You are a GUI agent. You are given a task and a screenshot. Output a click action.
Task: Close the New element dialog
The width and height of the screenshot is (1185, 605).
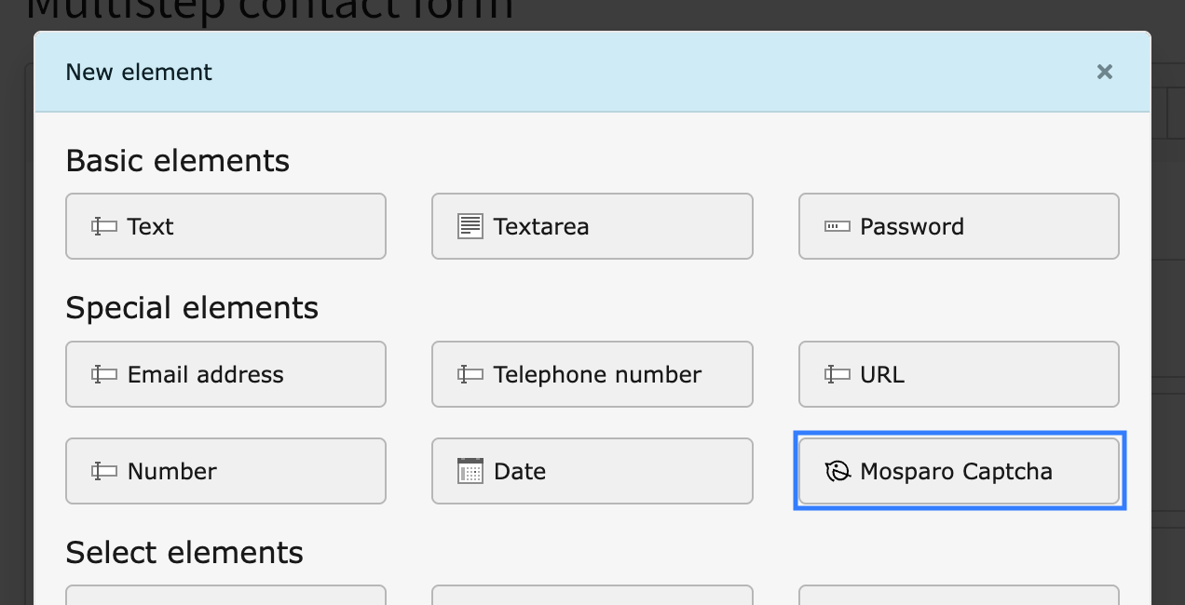coord(1104,72)
